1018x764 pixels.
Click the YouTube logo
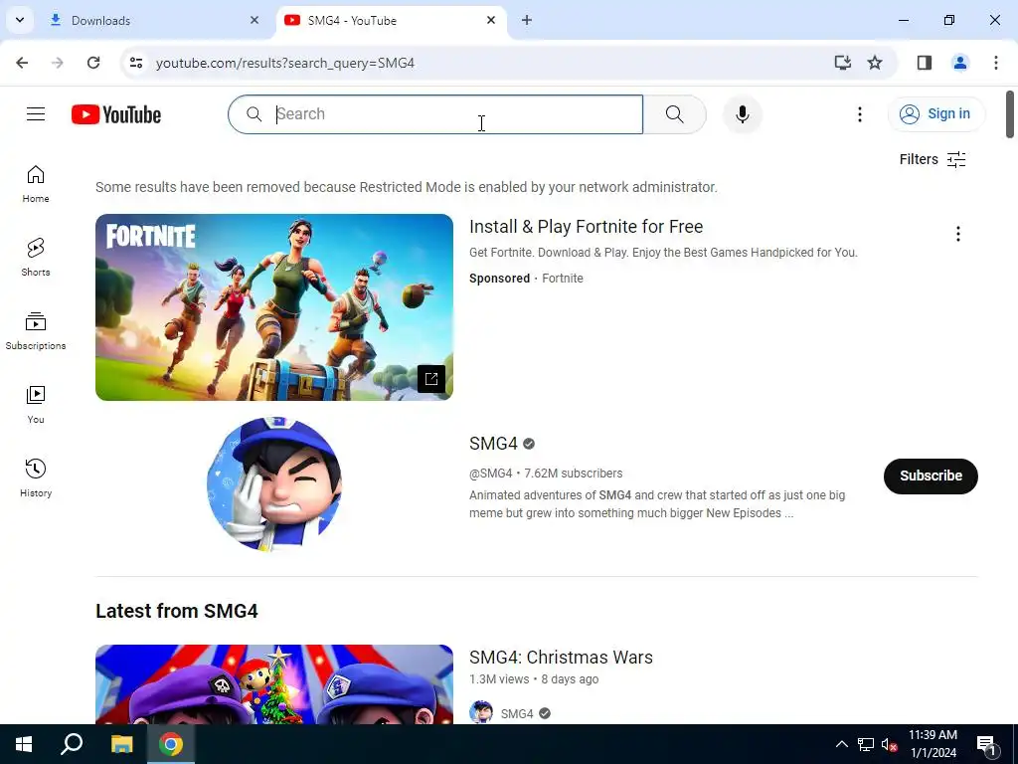point(116,115)
